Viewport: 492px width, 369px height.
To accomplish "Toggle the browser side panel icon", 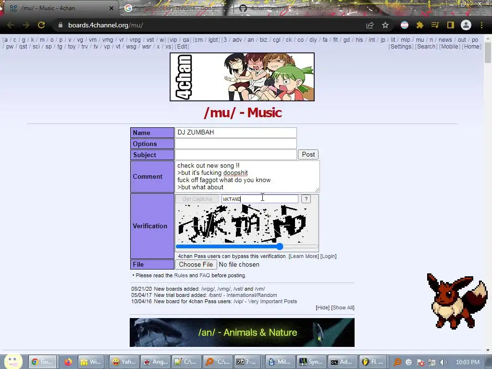I will pos(451,25).
